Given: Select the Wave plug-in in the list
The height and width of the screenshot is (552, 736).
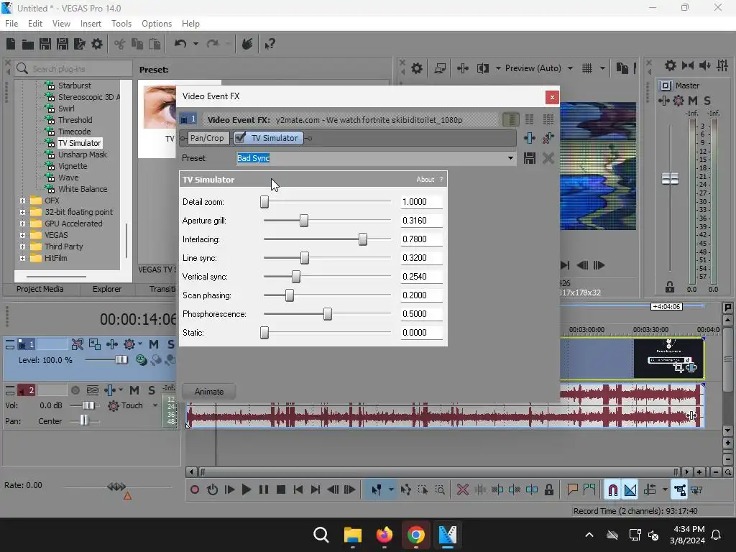Looking at the screenshot, I should coord(68,178).
